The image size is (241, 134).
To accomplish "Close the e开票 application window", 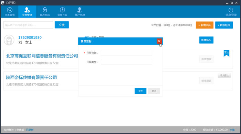I will (x=237, y=3).
